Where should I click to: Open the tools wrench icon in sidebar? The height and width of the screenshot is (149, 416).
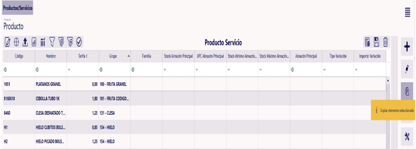[x=407, y=137]
